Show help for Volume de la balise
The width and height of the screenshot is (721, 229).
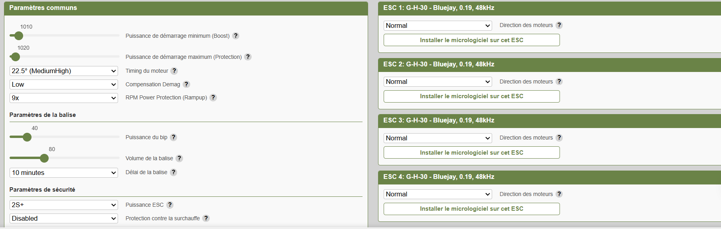[x=179, y=158]
